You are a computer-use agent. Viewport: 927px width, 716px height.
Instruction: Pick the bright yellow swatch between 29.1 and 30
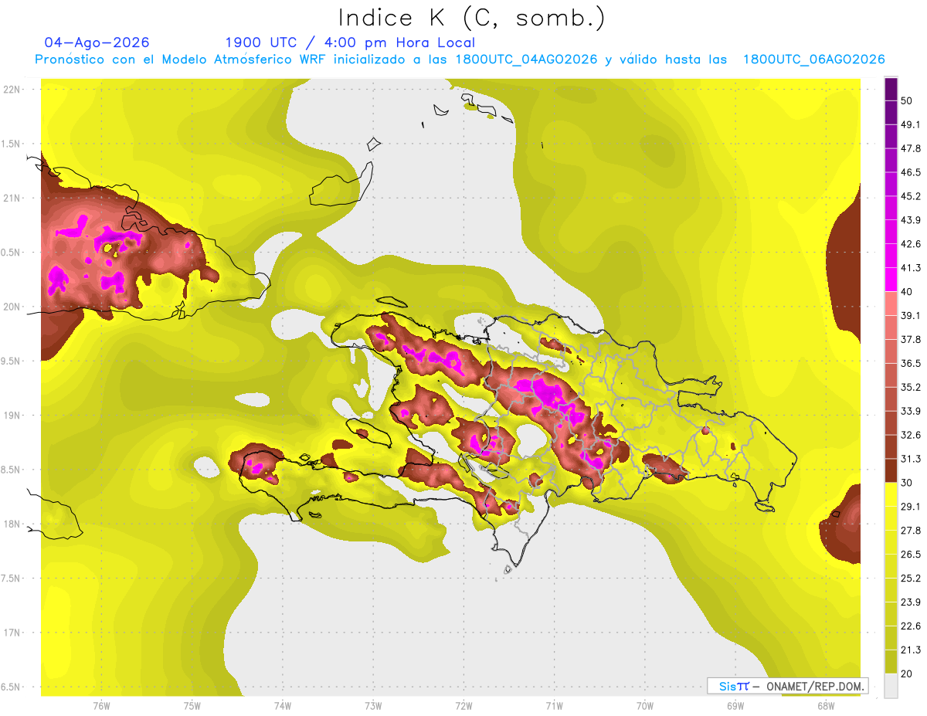tap(891, 494)
